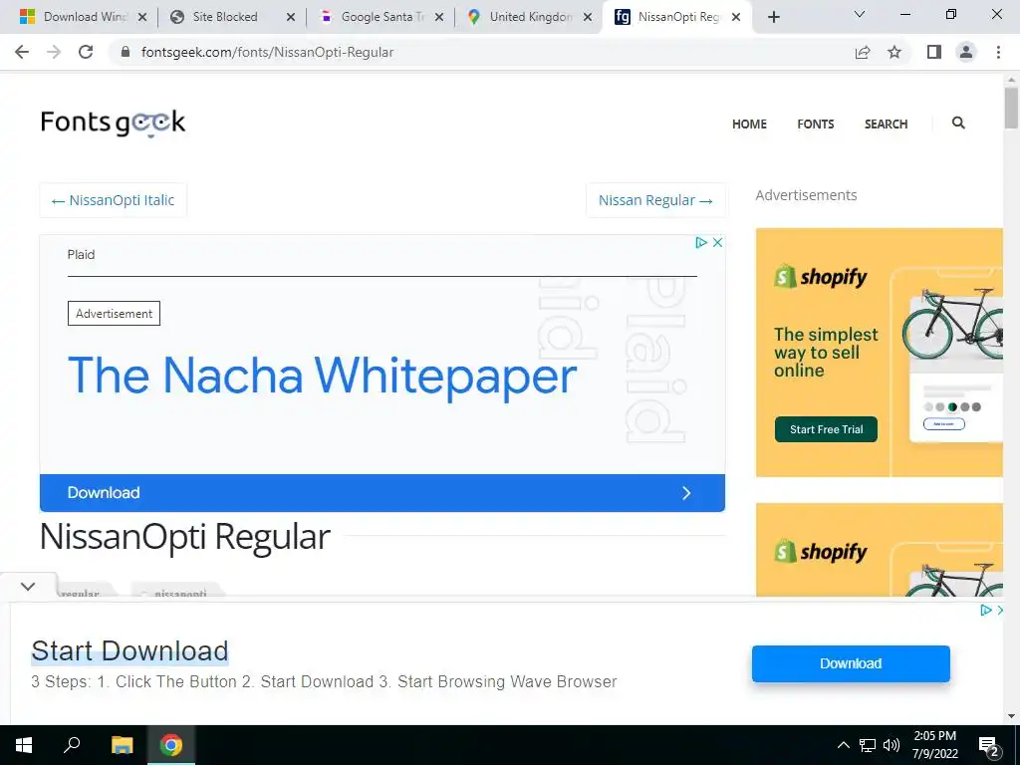1020x765 pixels.
Task: Open the Chrome side panel icon
Action: (934, 52)
